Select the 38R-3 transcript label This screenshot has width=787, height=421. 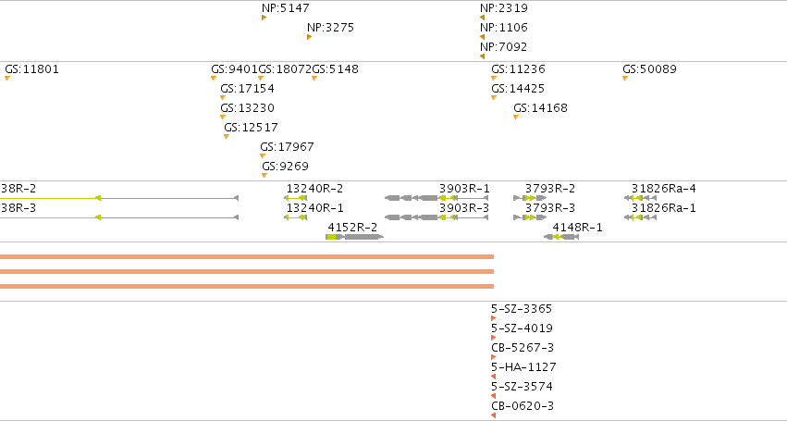click(18, 208)
